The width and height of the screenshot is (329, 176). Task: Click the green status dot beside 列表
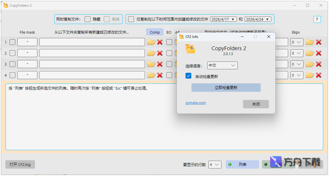(230, 164)
